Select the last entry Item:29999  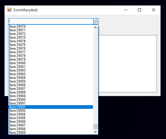[51, 133]
